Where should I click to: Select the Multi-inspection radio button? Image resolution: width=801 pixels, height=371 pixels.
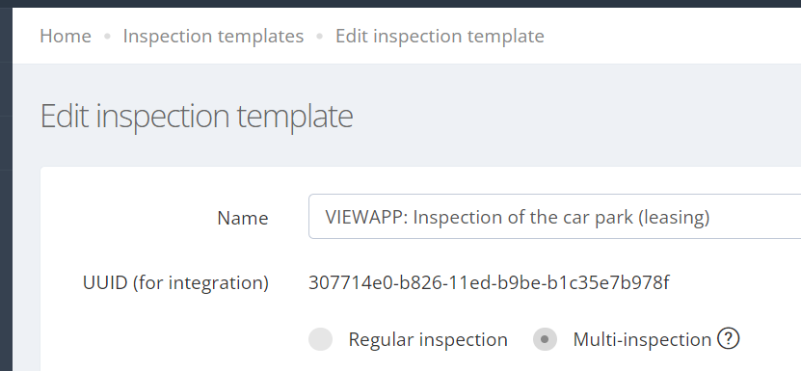[x=545, y=339]
